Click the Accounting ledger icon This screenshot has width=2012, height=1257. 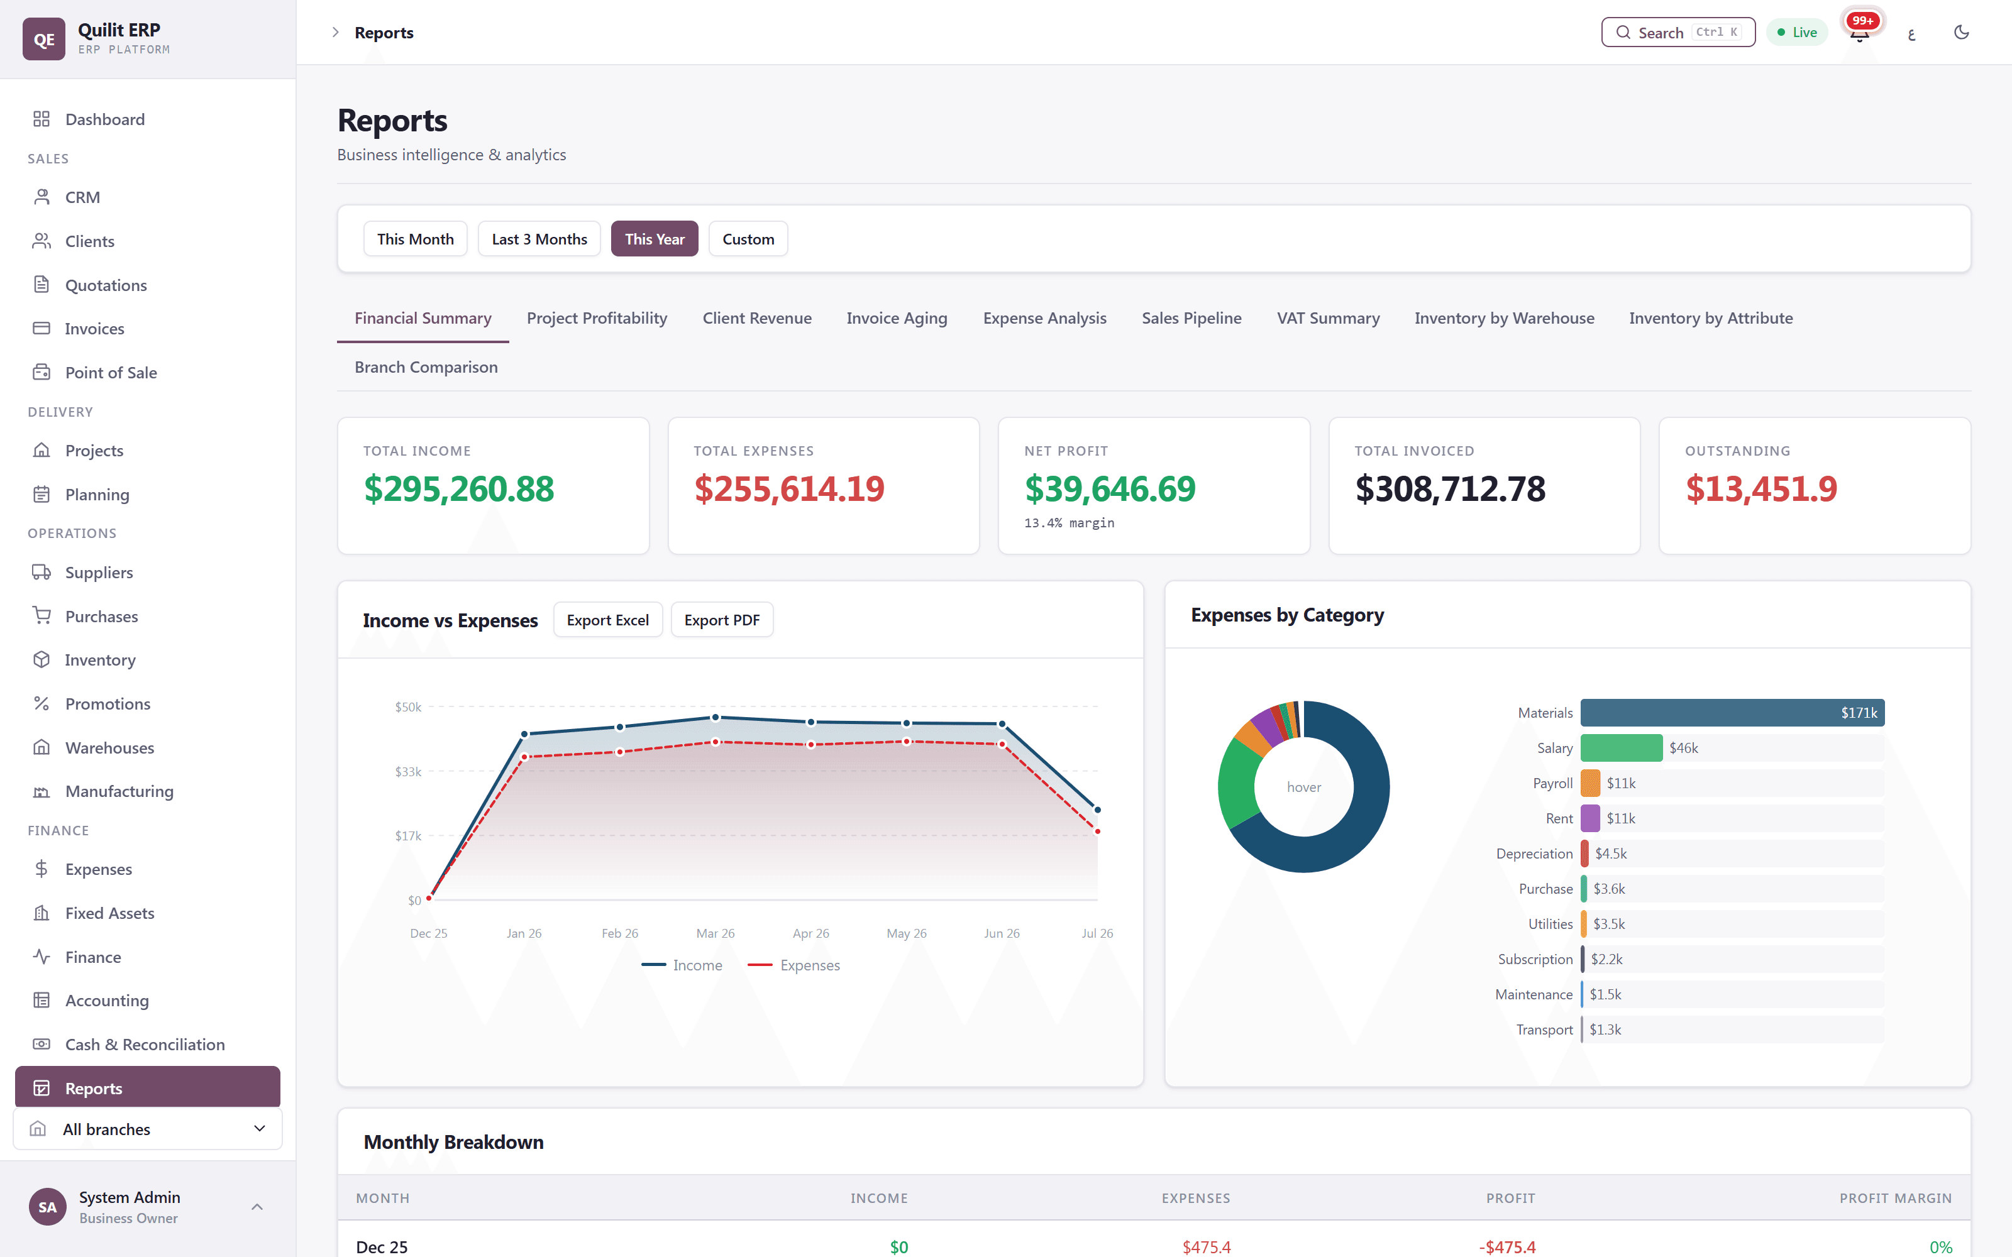coord(41,1000)
